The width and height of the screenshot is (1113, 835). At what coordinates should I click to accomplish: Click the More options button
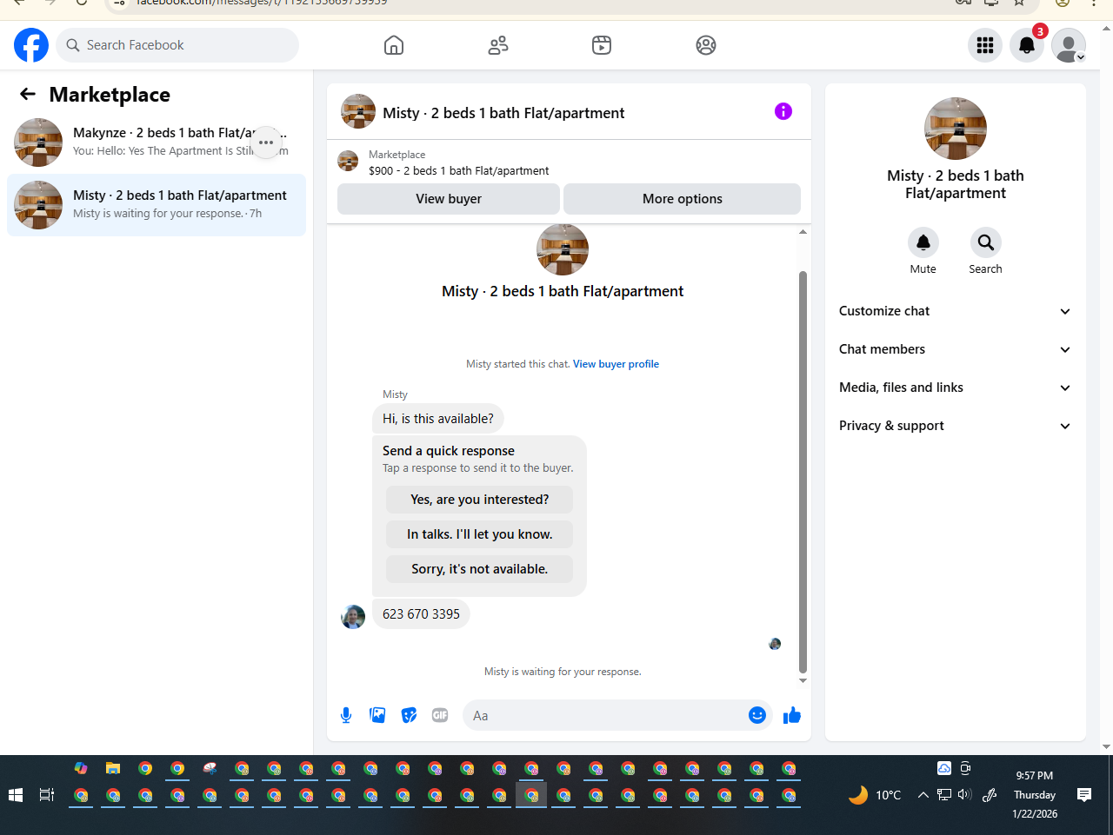[x=683, y=199]
